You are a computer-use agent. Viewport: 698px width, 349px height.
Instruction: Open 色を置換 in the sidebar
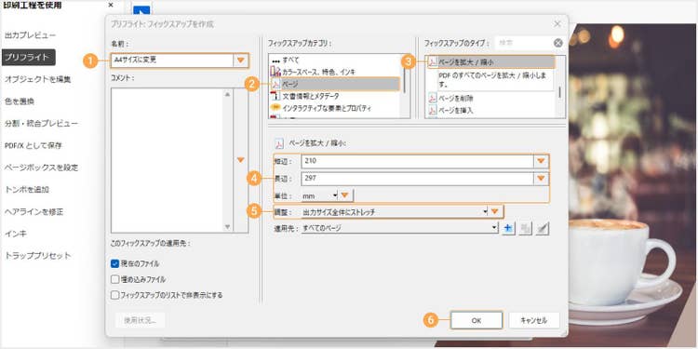click(x=20, y=101)
